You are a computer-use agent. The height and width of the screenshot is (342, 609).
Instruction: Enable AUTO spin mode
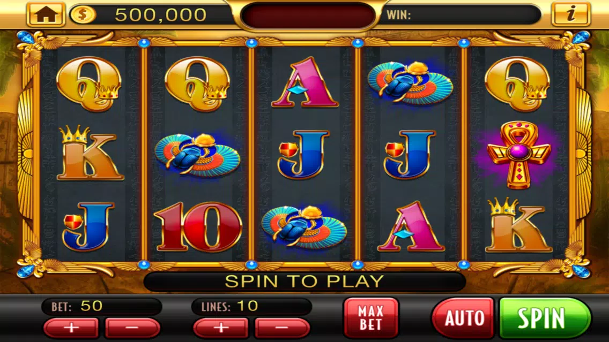[463, 318]
